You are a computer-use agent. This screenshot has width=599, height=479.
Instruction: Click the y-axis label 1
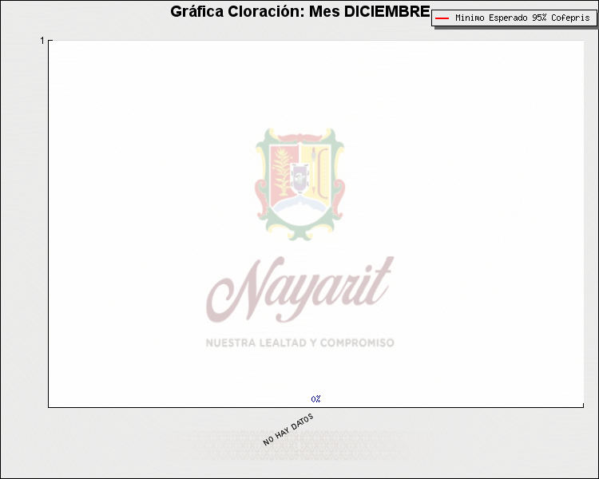pos(42,40)
